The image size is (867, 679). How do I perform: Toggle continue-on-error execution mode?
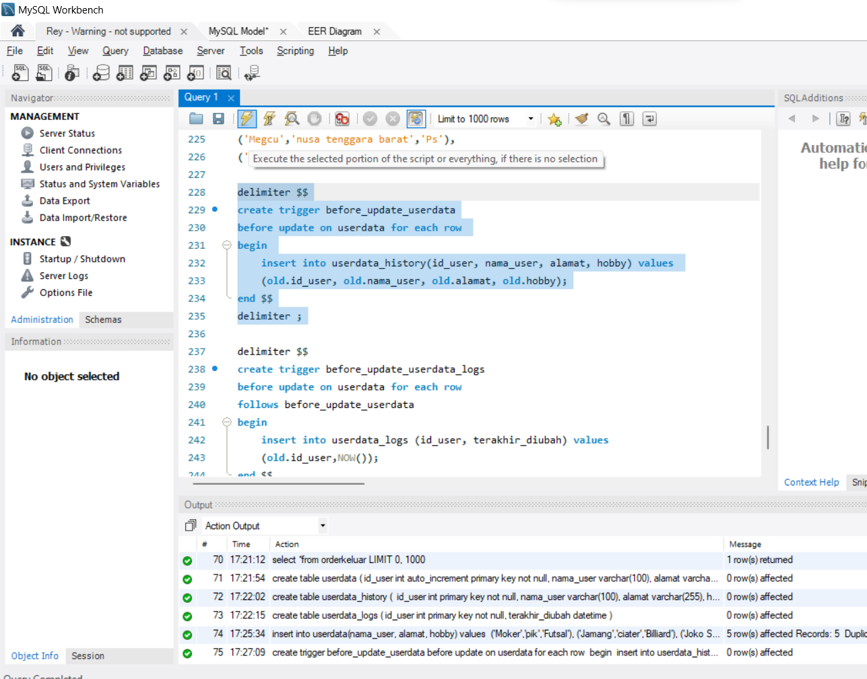coord(342,119)
